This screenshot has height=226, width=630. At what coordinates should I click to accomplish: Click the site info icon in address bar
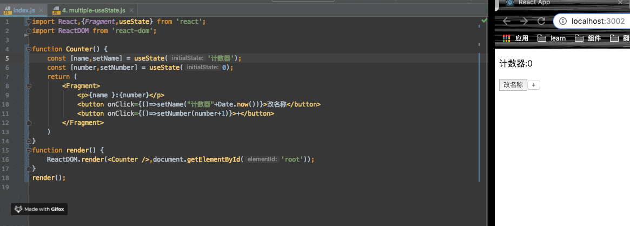coord(563,21)
